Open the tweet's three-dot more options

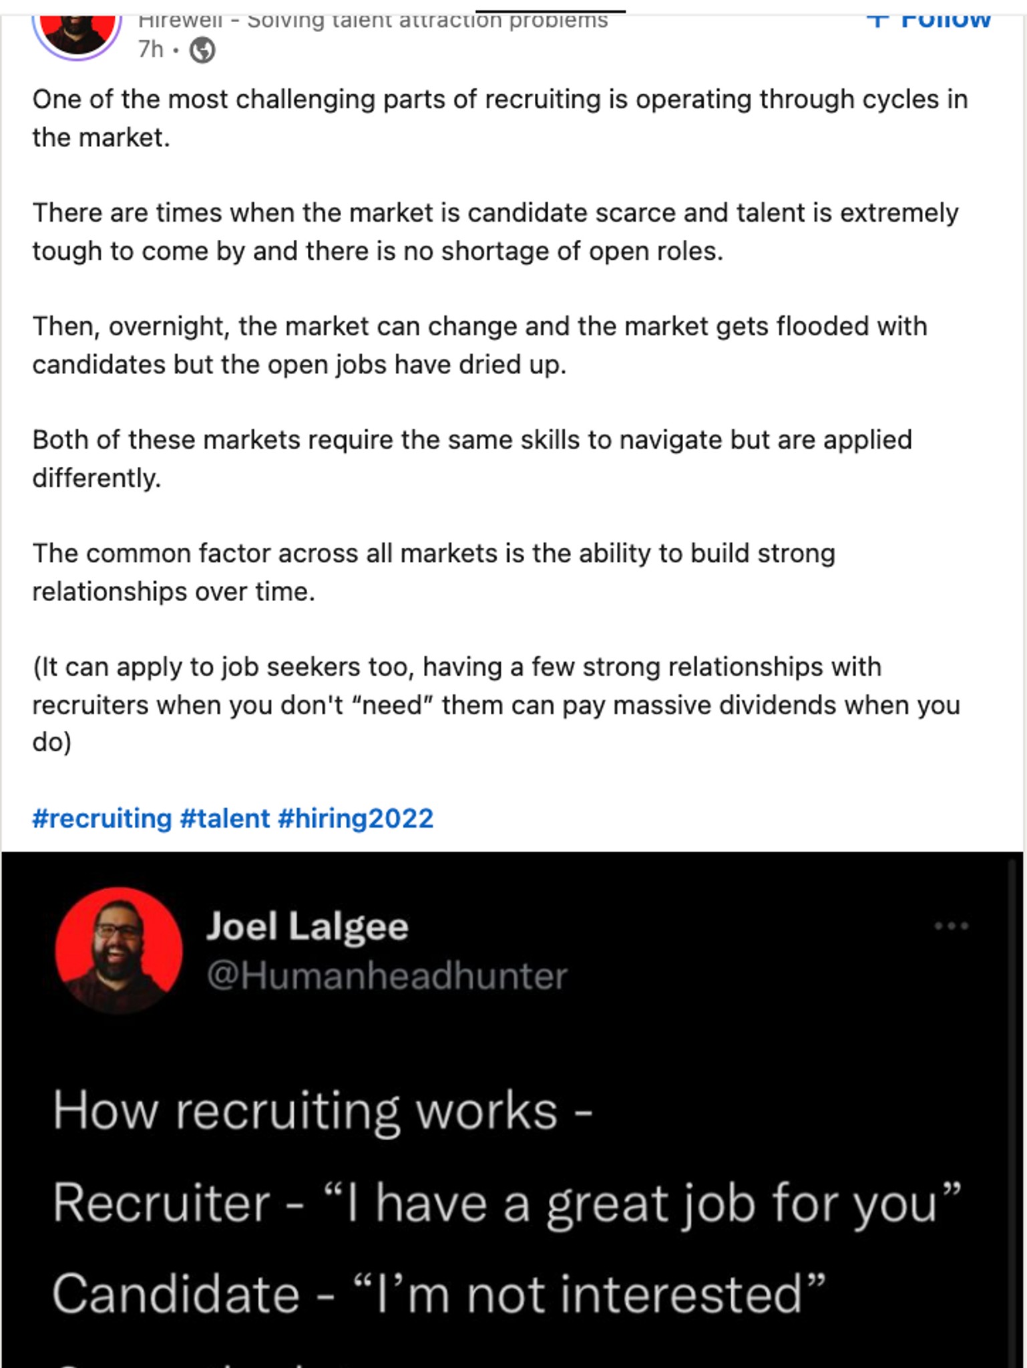(x=951, y=926)
